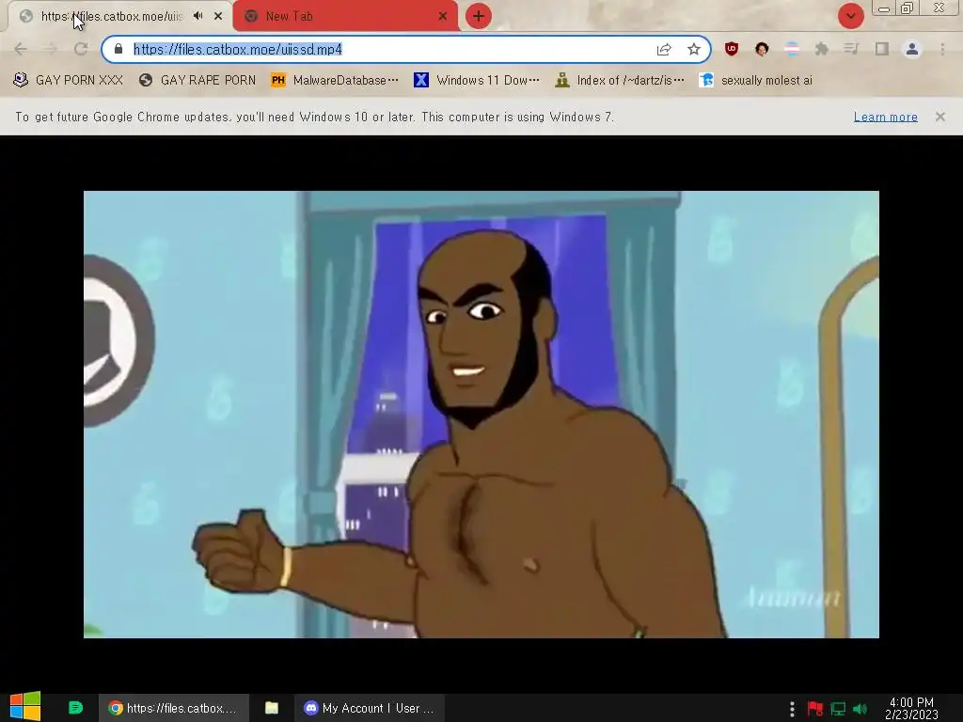Minimize the Chrome window

(884, 8)
